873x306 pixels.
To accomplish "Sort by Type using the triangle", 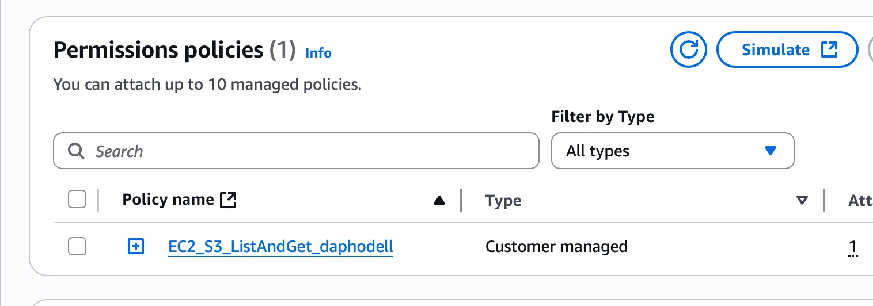I will pos(802,200).
